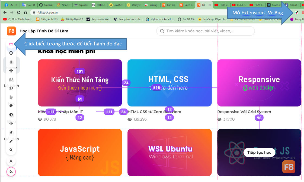Click the Kiến Thức Nhập Môn IT title
The width and height of the screenshot is (304, 182).
click(60, 112)
